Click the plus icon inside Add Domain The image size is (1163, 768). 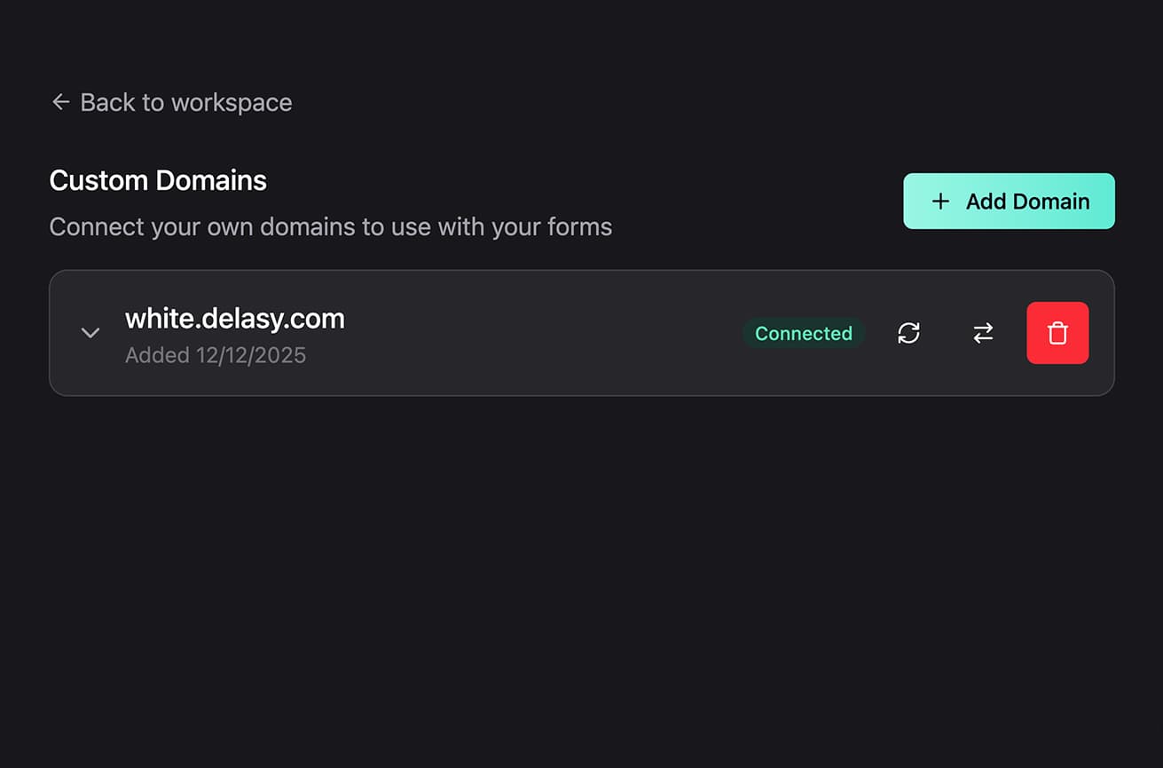pyautogui.click(x=939, y=202)
